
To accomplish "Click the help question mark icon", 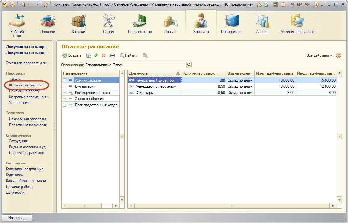I will coord(338,55).
